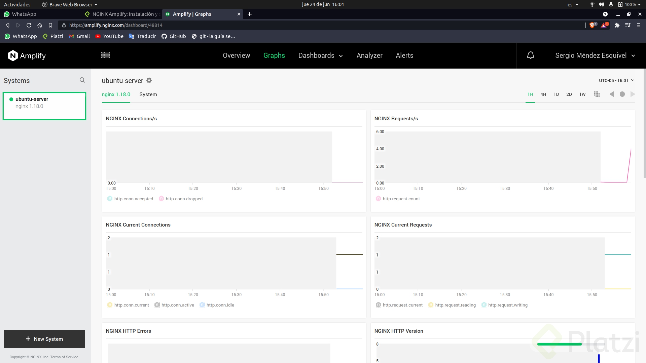
Task: Open the Traducir bookmark
Action: tap(143, 36)
